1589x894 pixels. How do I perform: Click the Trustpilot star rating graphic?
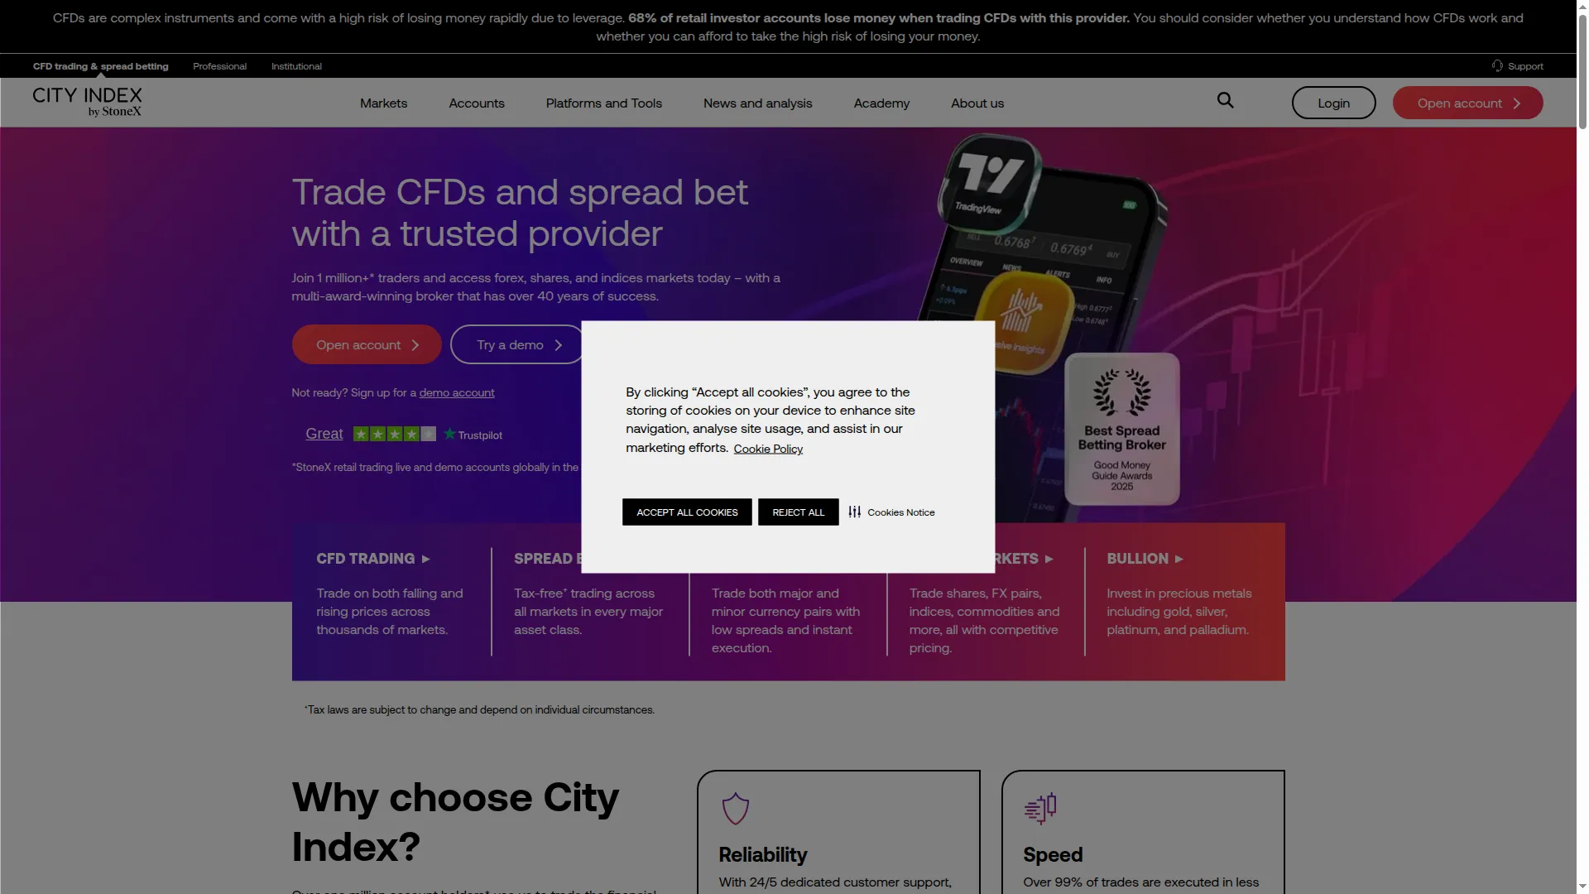point(394,434)
